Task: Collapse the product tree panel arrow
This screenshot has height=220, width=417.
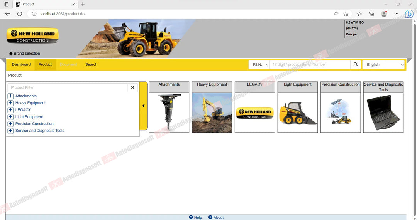Action: click(x=143, y=106)
